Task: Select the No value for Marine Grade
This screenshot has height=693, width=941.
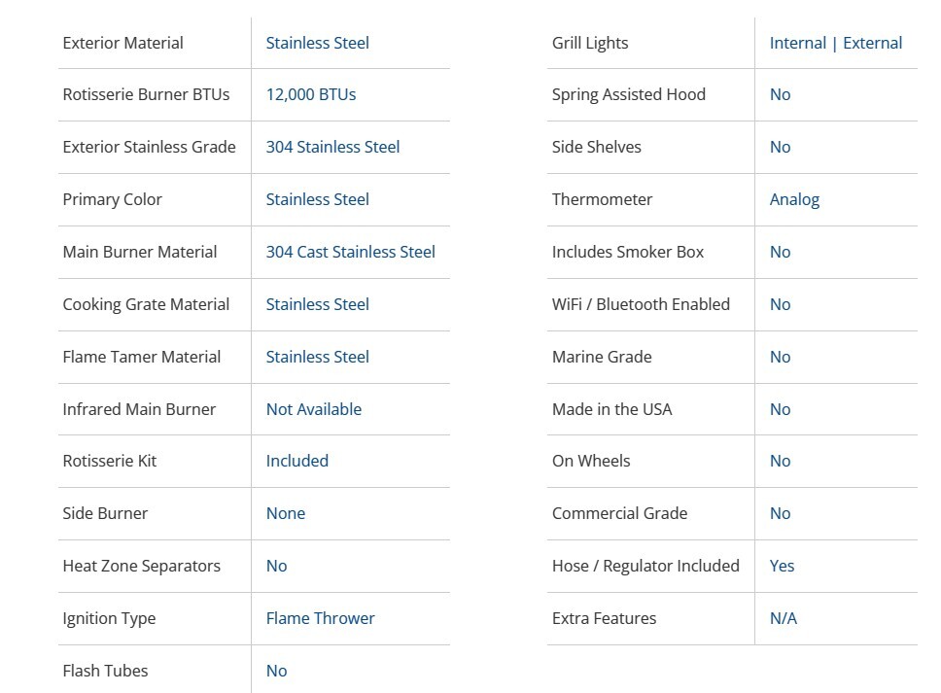Action: 780,357
